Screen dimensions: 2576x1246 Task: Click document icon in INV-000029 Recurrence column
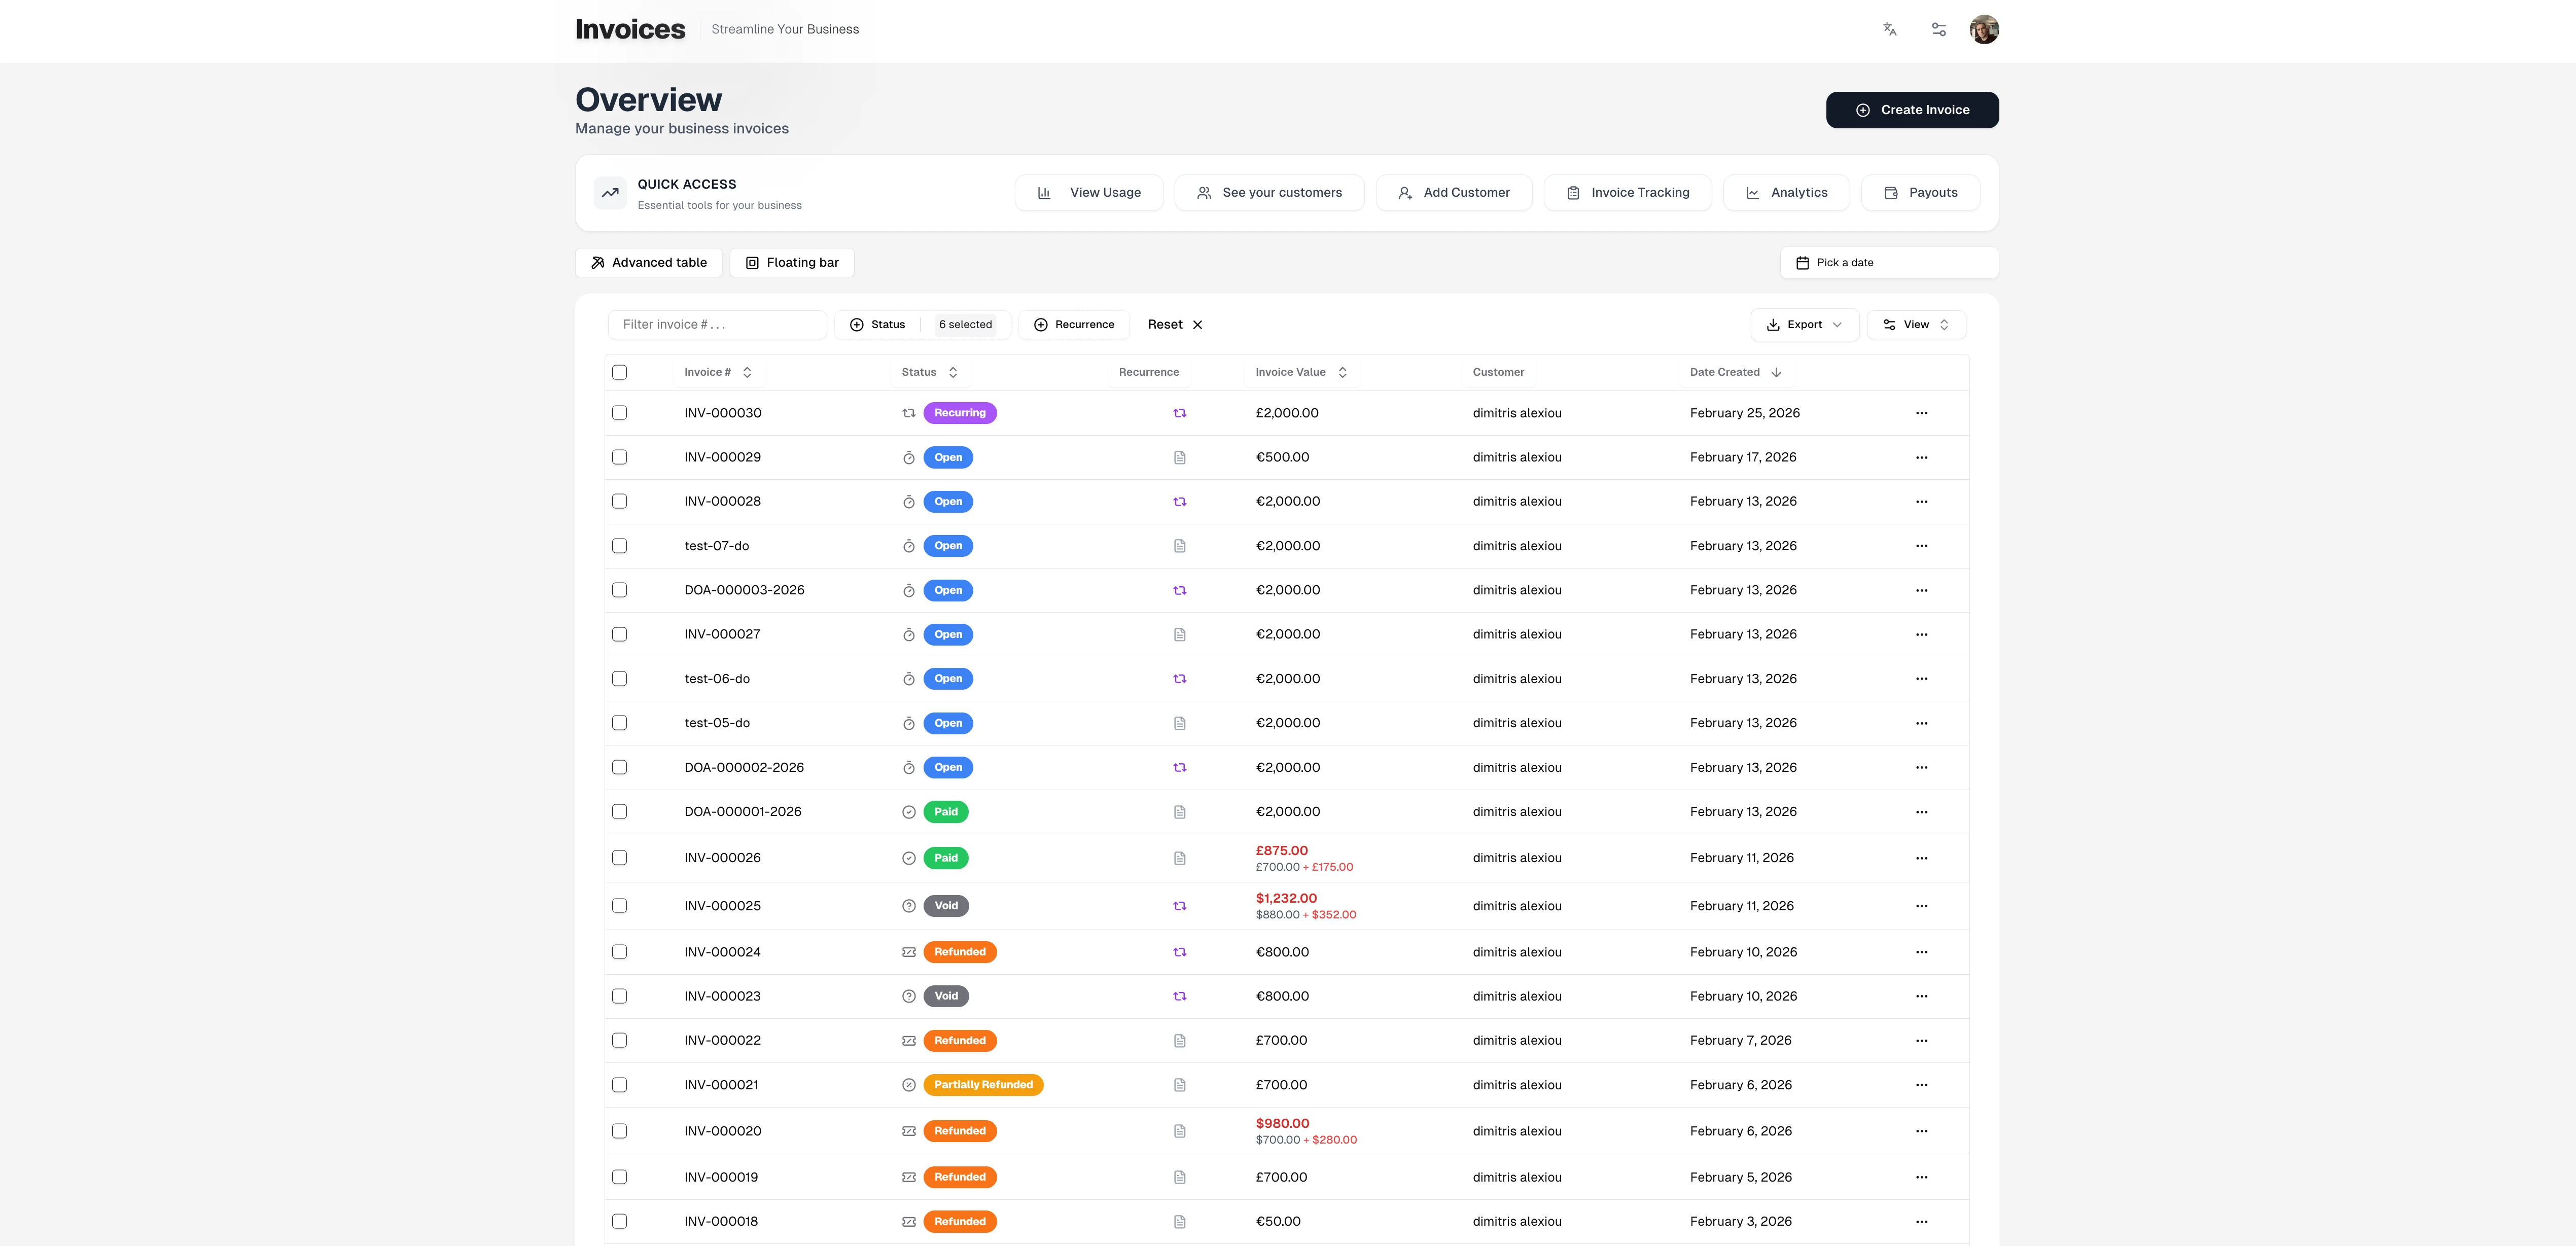[x=1179, y=457]
